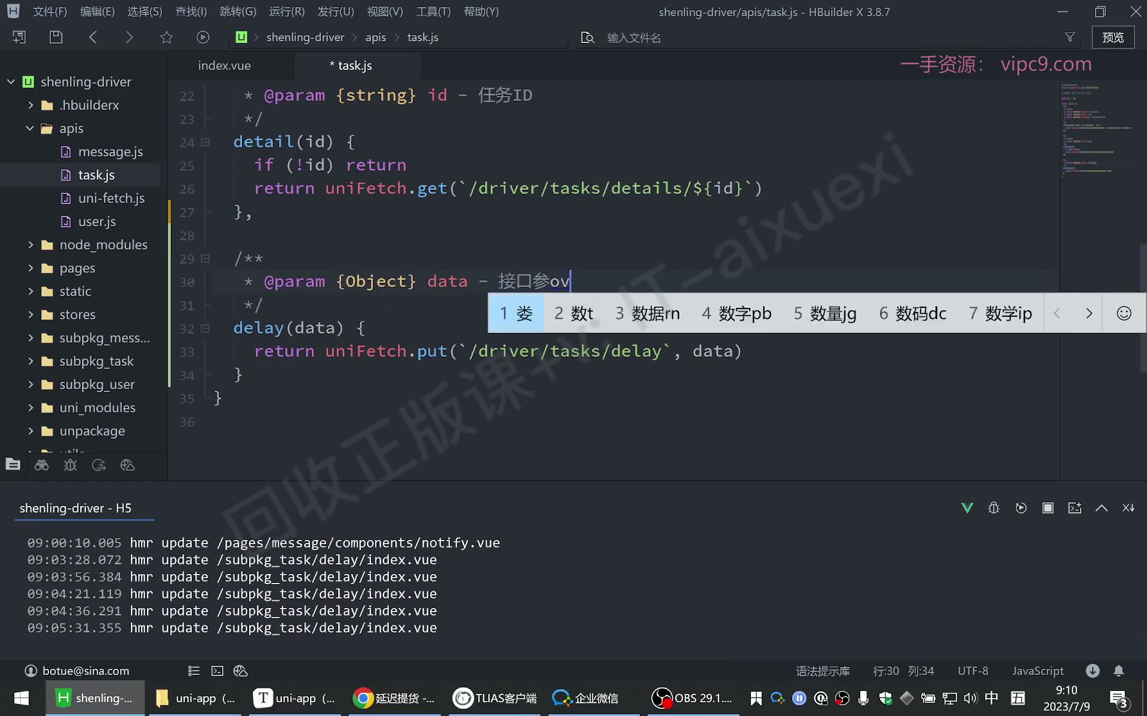Expand the subpkg_task folder

pos(30,361)
